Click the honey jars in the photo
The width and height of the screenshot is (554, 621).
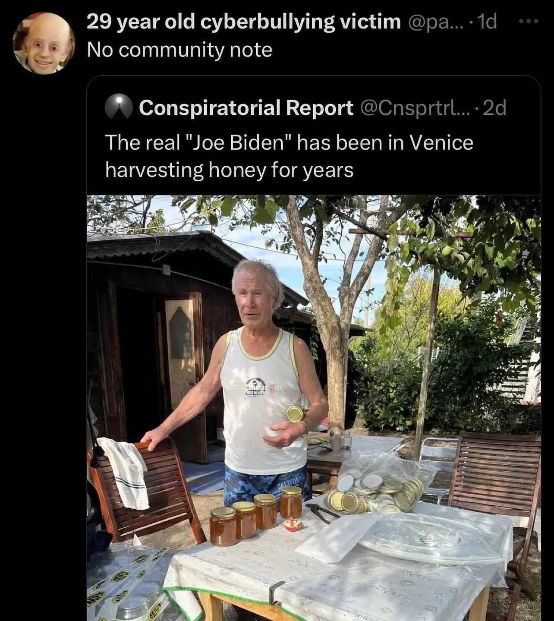pos(256,515)
